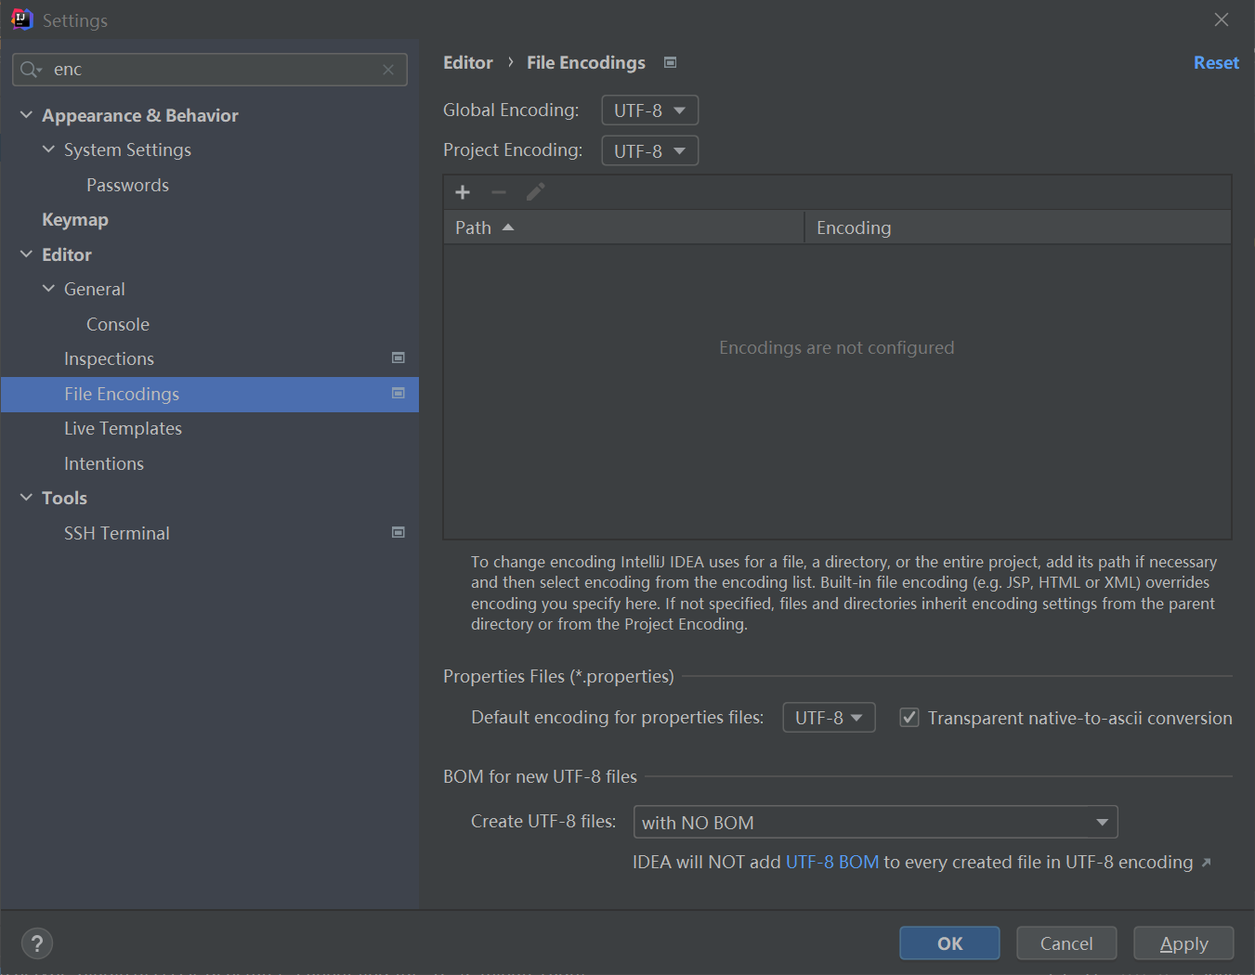This screenshot has height=975, width=1255.
Task: Click project icon in SSH Terminal row
Action: click(x=399, y=532)
